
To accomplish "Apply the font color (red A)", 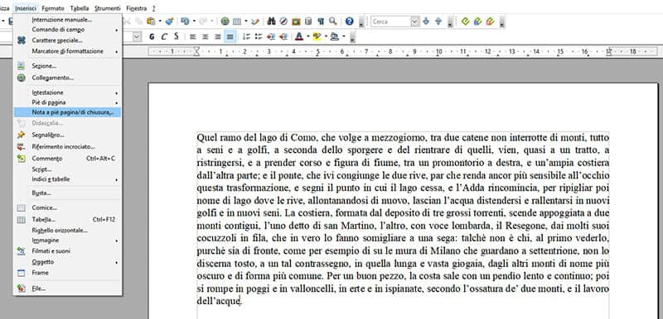I will (x=299, y=36).
